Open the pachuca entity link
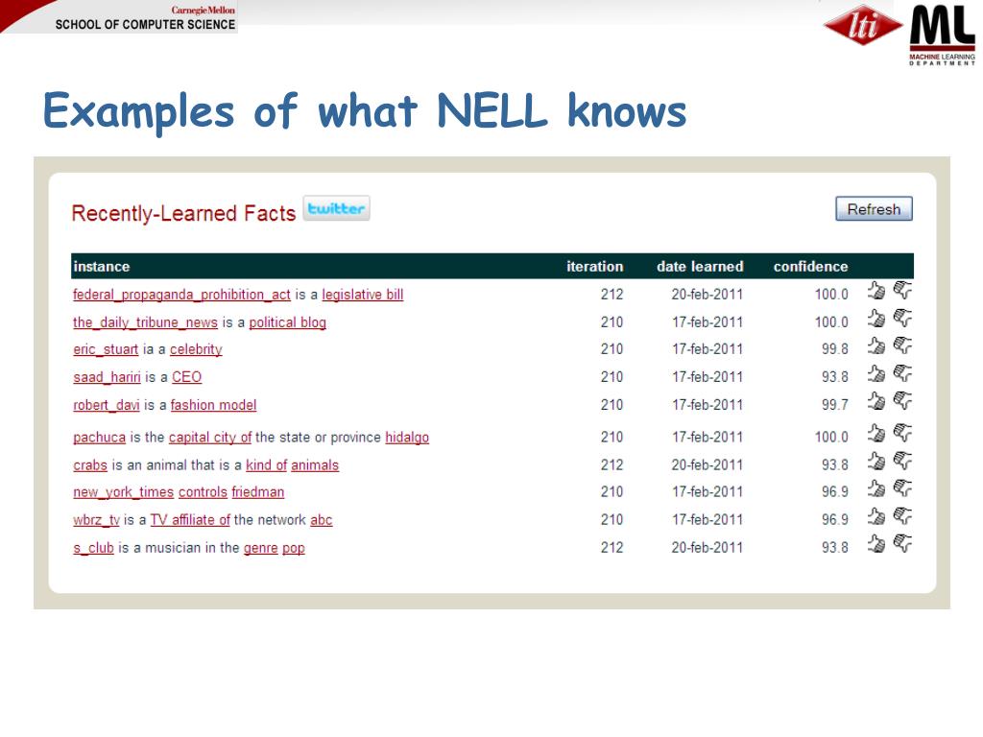This screenshot has width=983, height=737. pyautogui.click(x=99, y=437)
